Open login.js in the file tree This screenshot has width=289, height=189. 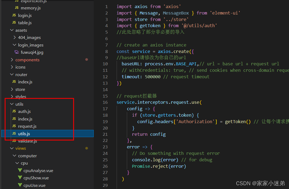pos(25,15)
